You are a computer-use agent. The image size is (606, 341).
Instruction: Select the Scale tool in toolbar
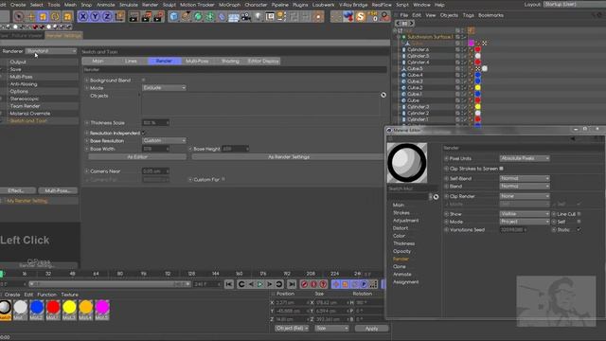43,17
